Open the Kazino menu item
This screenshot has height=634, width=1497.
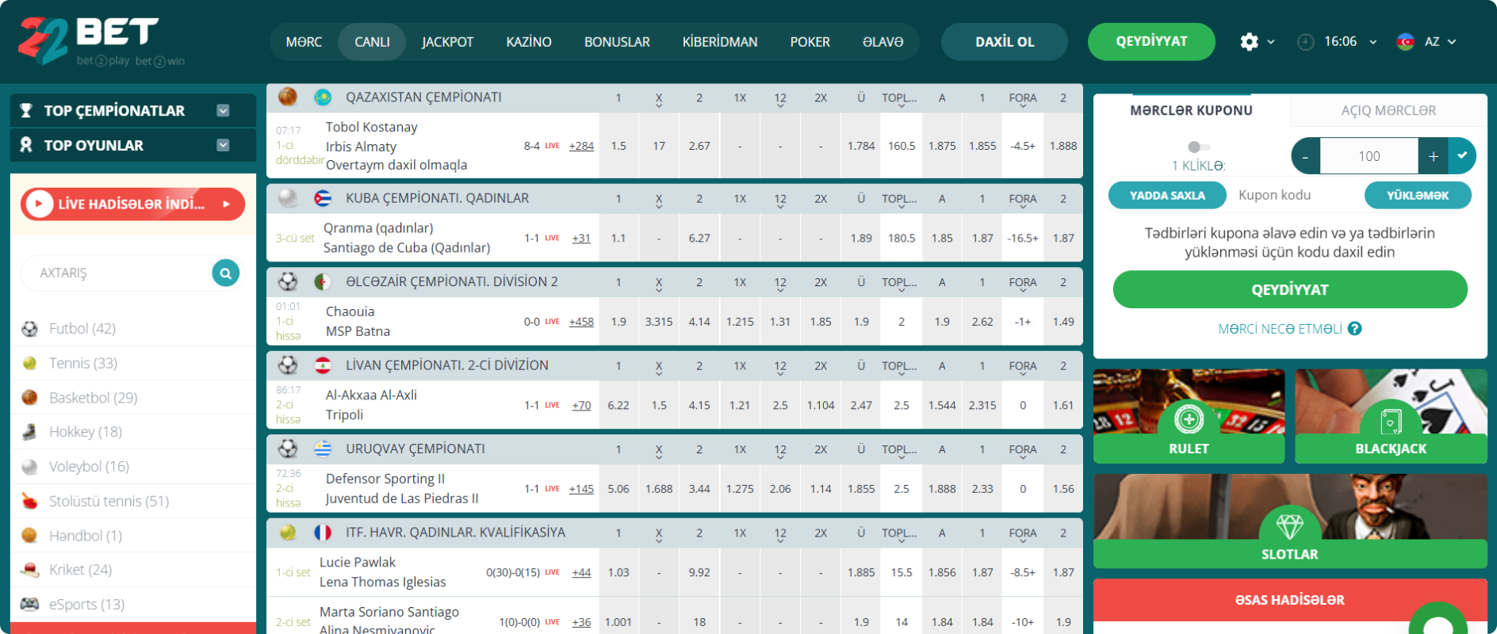[x=529, y=42]
